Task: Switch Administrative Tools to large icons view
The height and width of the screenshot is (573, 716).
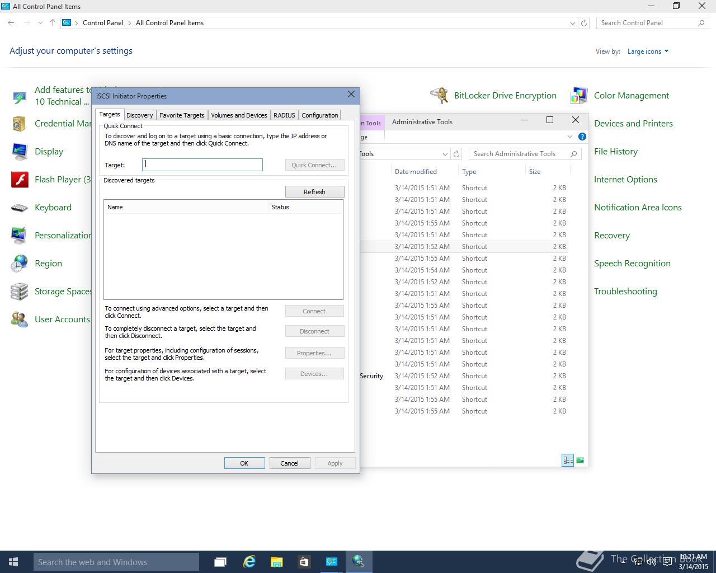Action: pos(580,461)
